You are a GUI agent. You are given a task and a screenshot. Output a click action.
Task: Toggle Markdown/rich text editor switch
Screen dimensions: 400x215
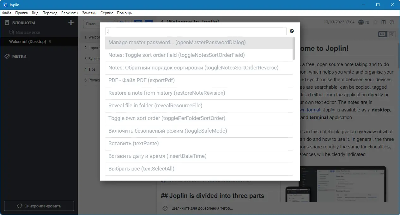(387, 34)
